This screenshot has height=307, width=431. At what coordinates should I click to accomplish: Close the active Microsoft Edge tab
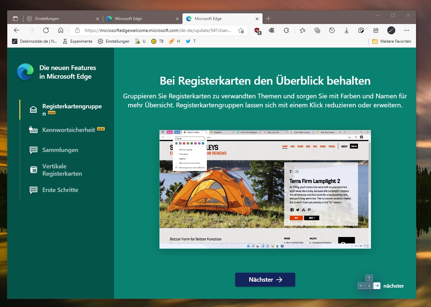coord(257,19)
